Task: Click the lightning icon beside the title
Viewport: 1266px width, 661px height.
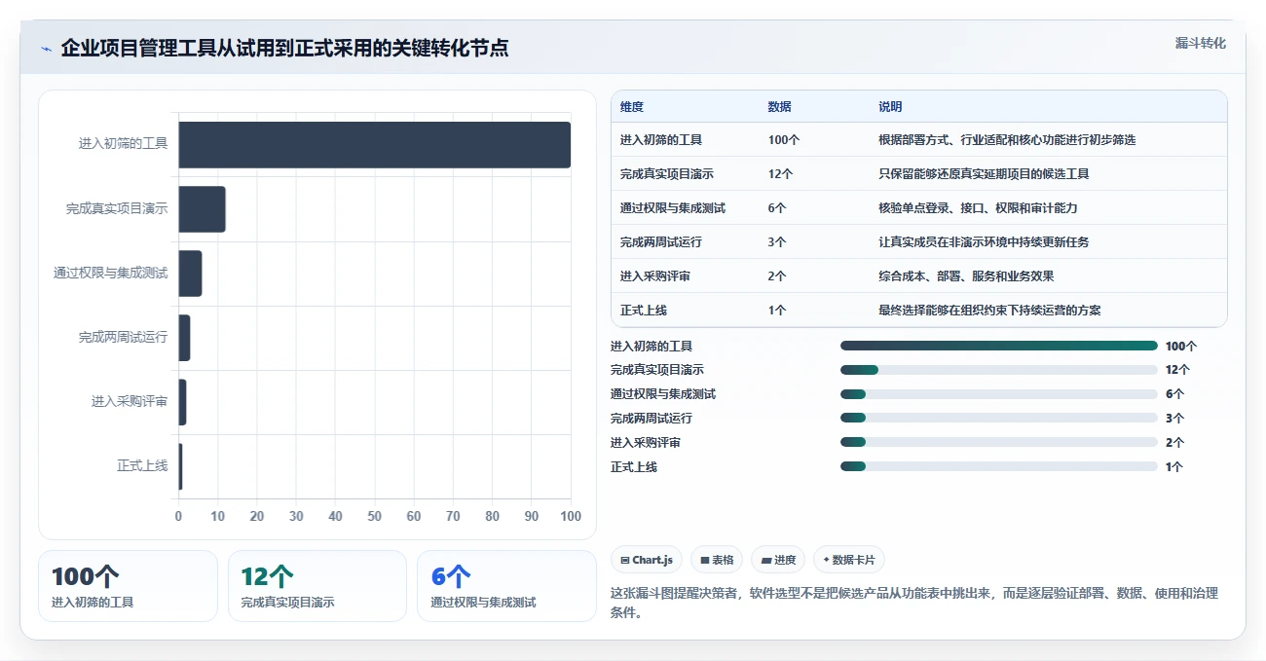Action: click(46, 49)
